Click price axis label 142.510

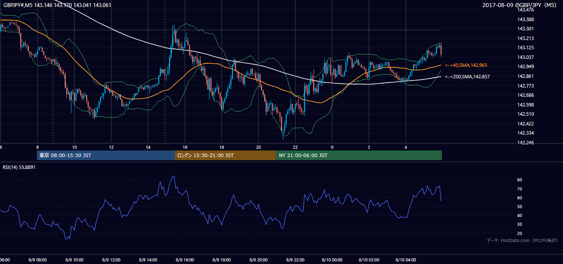[x=526, y=114]
